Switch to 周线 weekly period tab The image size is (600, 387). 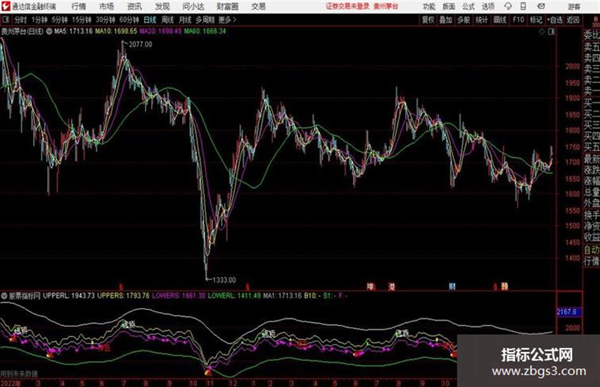point(167,20)
